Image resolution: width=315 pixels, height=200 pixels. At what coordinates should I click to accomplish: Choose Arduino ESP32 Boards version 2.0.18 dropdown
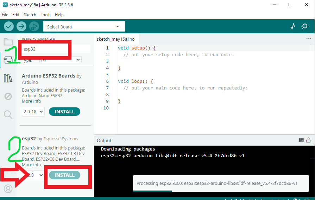click(x=33, y=112)
